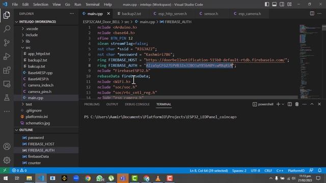The height and width of the screenshot is (183, 326).
Task: Open Source Control view
Action: pos(7,43)
